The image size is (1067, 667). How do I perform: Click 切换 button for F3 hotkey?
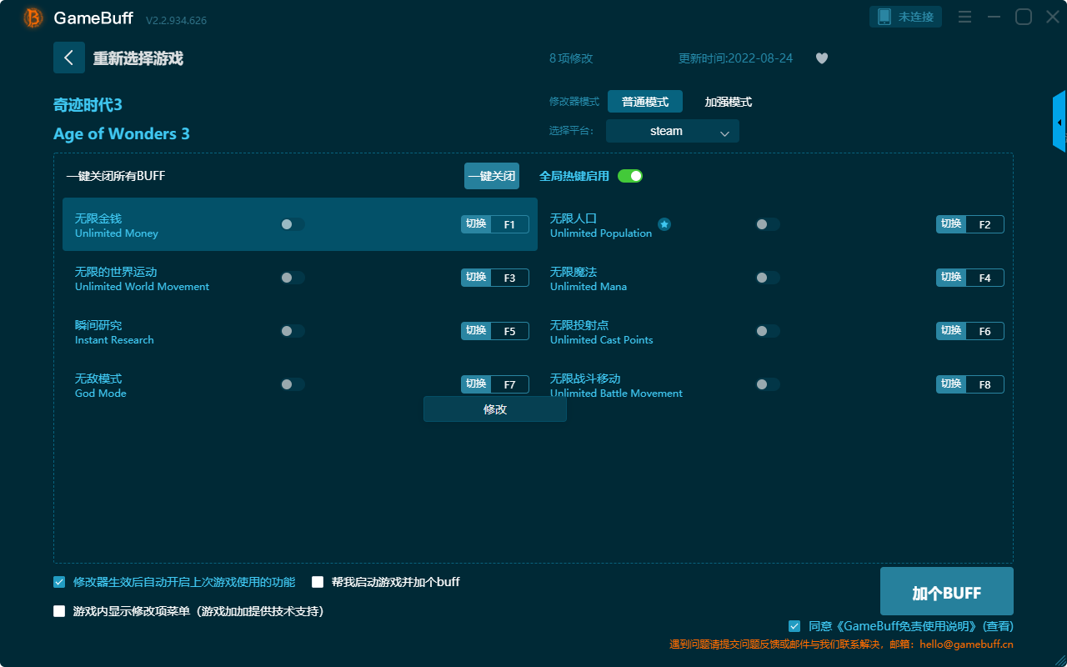pos(476,278)
